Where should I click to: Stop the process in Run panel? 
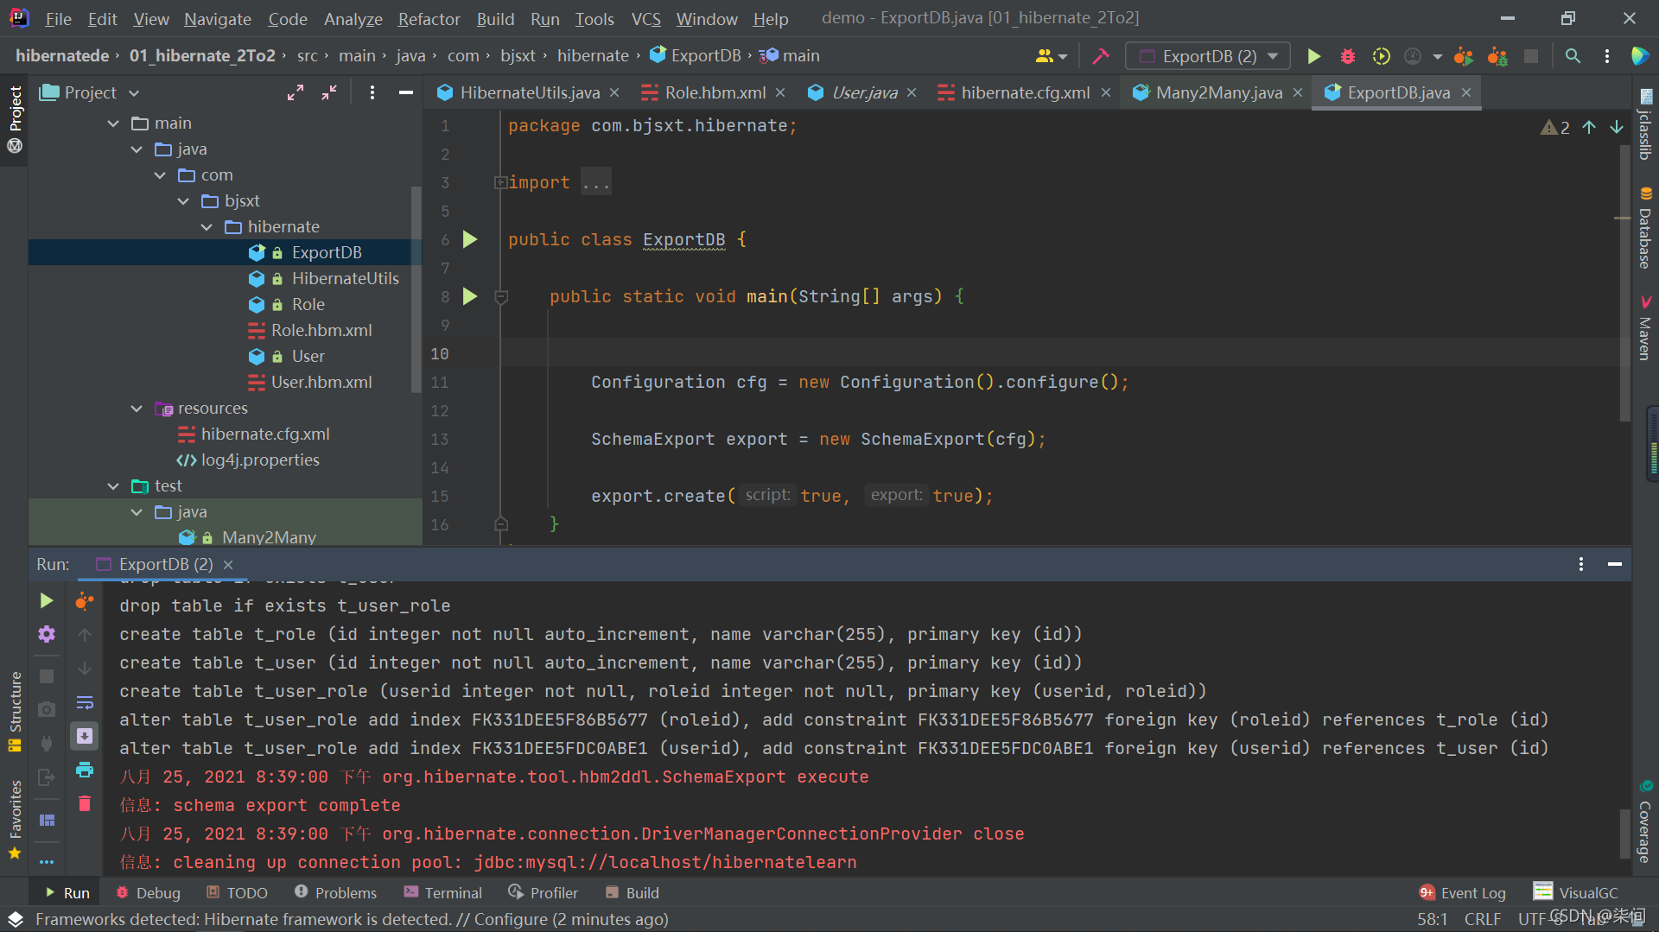click(47, 676)
